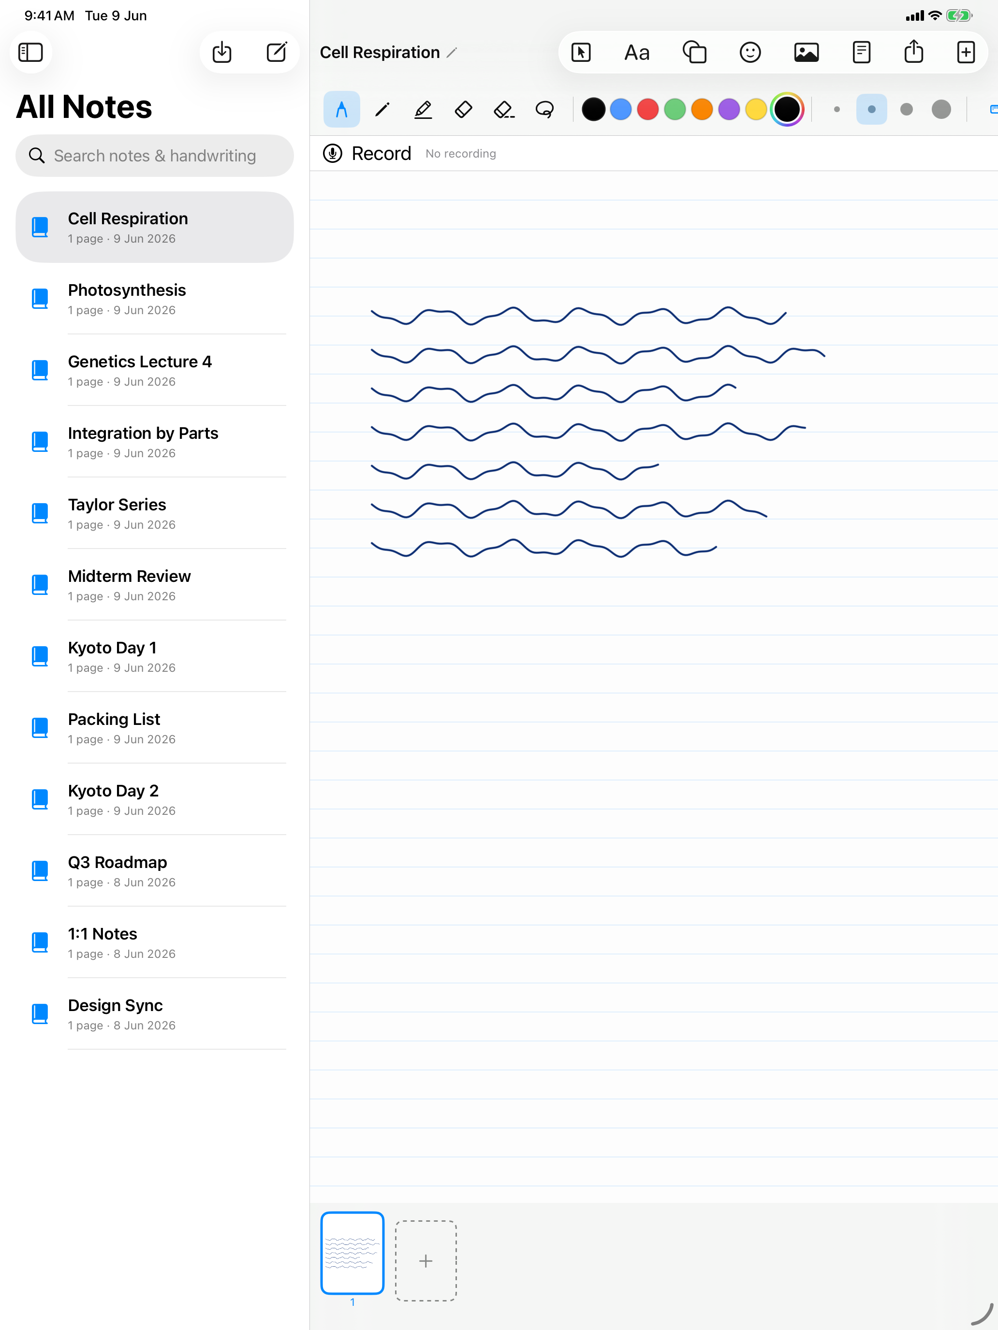Focus the Search notes & handwriting field
Screen dimensions: 998x1330
(x=155, y=156)
